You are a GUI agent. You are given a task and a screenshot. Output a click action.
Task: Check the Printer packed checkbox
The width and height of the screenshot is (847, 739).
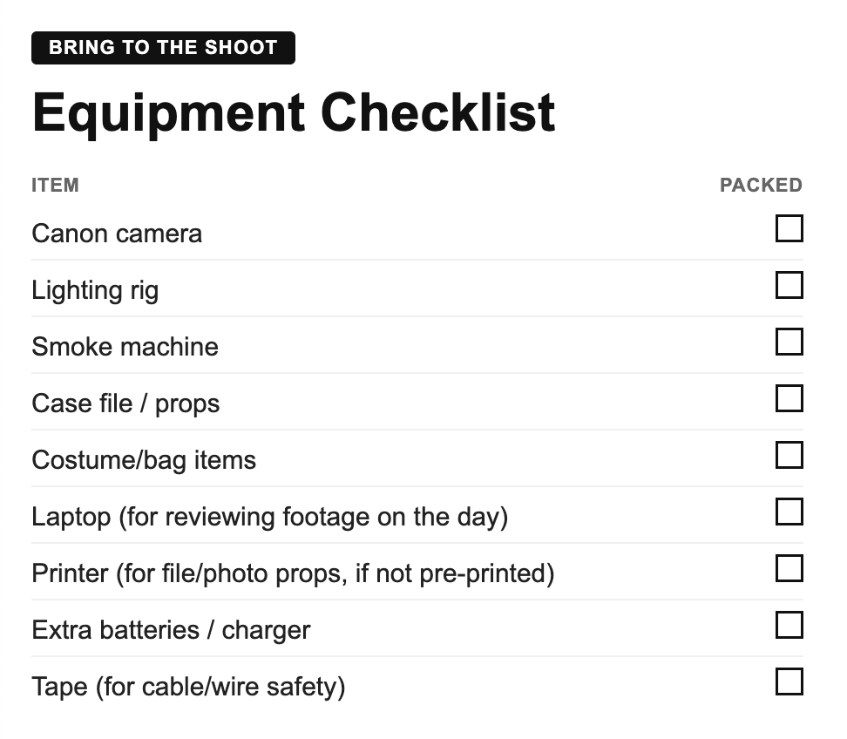(789, 568)
